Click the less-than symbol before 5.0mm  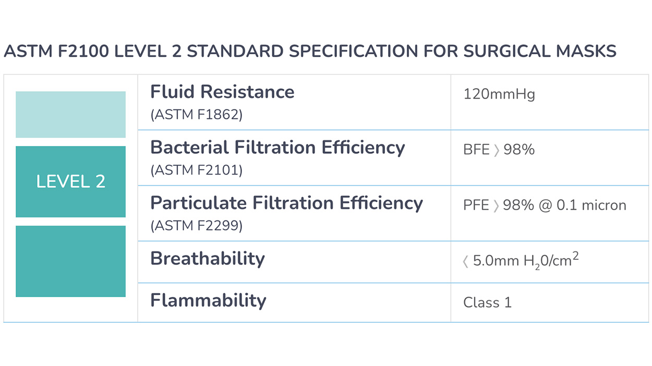466,261
